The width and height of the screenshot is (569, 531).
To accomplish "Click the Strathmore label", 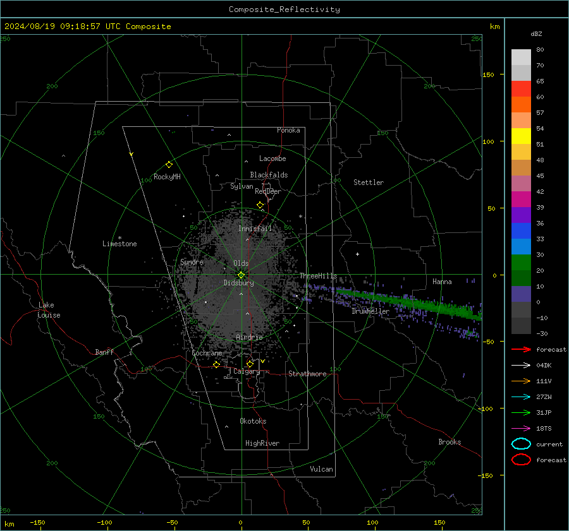I will [x=307, y=374].
